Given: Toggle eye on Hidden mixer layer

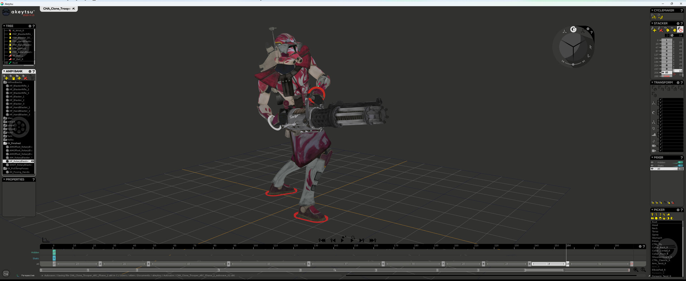Looking at the screenshot, I should coord(652,162).
